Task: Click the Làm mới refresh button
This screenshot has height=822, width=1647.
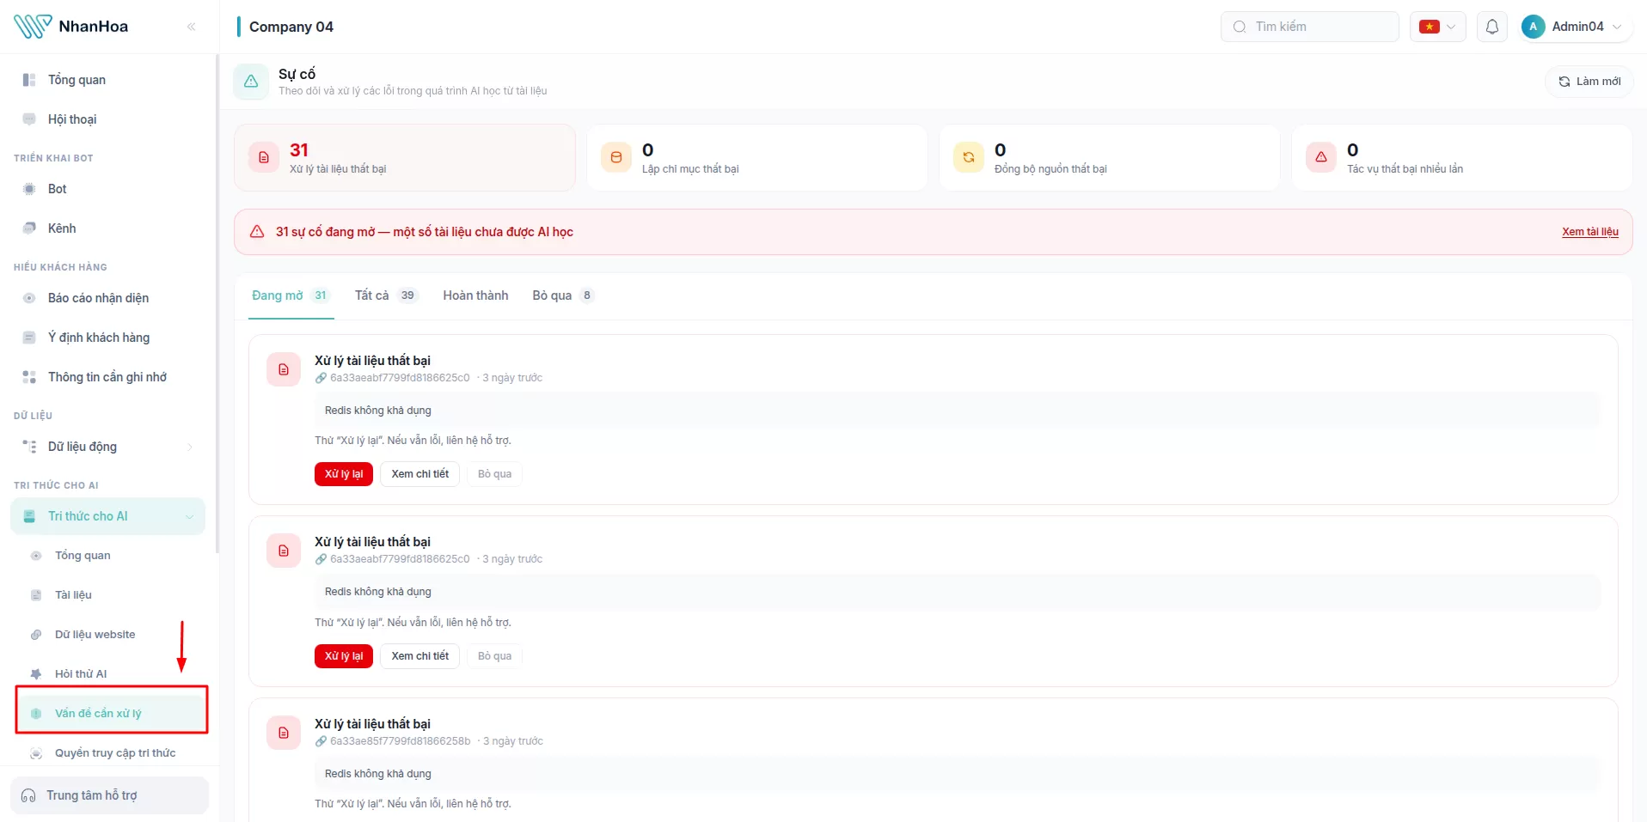Action: pos(1589,82)
